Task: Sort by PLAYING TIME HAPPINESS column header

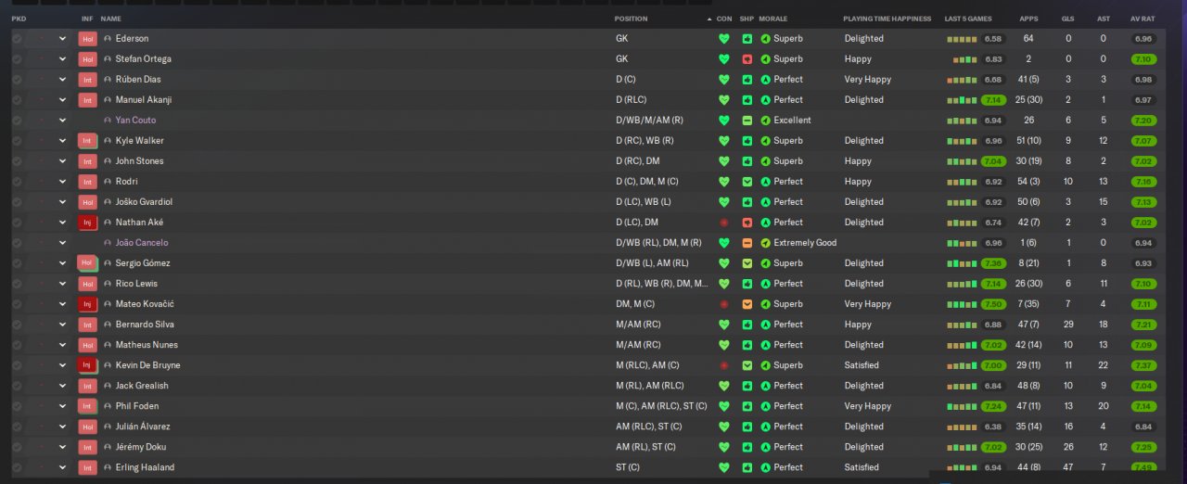Action: (x=887, y=19)
